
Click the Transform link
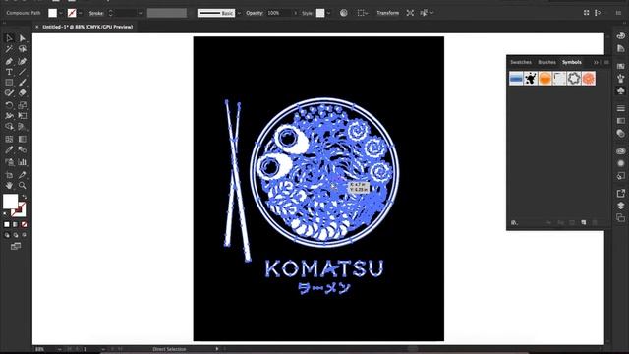pos(388,13)
